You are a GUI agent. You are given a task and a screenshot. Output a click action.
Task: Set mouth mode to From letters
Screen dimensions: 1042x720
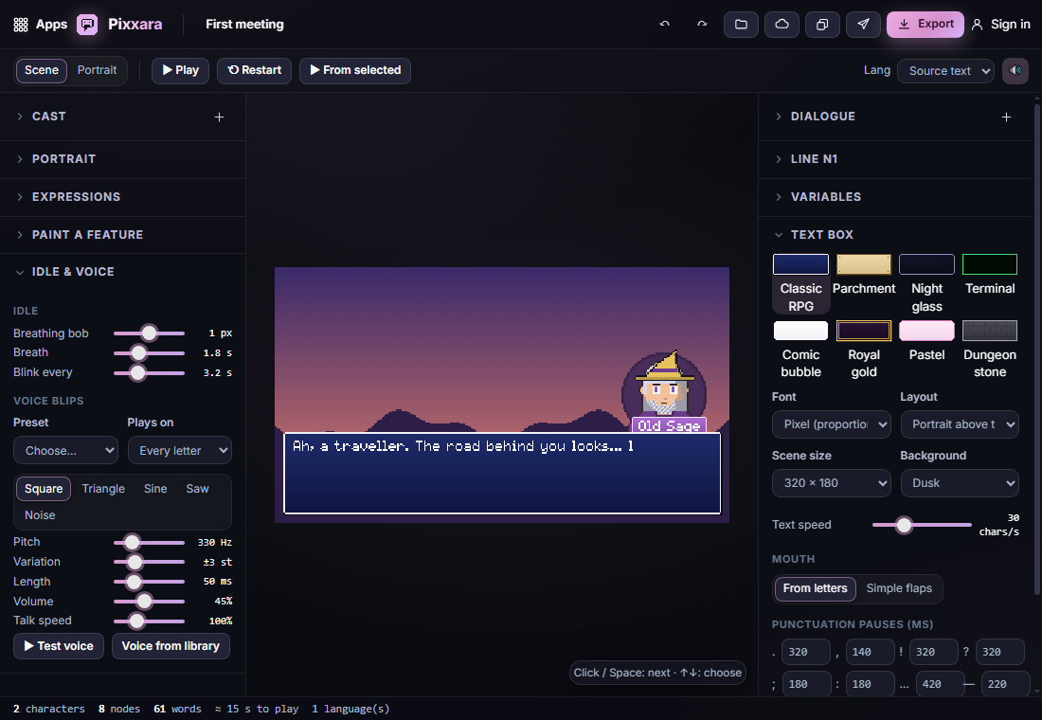[x=816, y=588]
